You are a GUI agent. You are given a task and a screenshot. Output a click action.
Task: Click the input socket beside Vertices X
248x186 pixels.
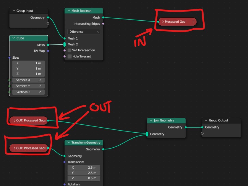point(9,80)
